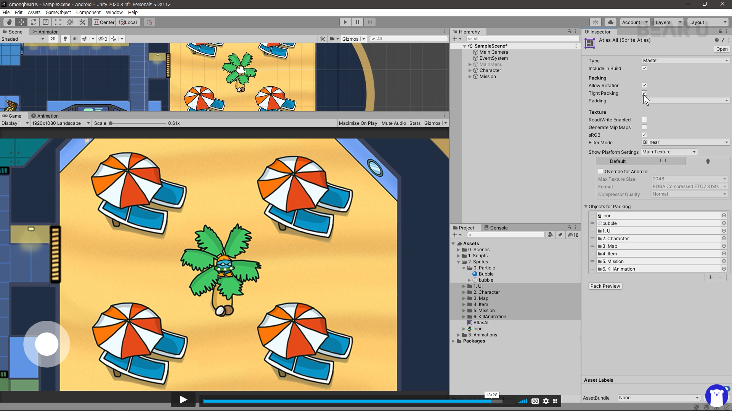Enable Generate Mip Maps checkbox
The width and height of the screenshot is (732, 411).
pos(644,127)
